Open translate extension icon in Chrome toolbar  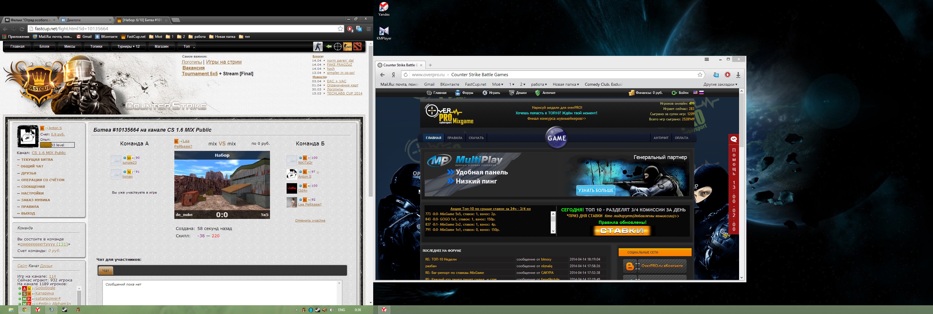pos(359,29)
